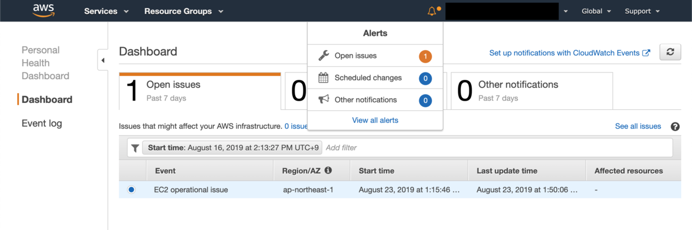Expand the Services dropdown
This screenshot has height=230, width=692.
coord(107,11)
